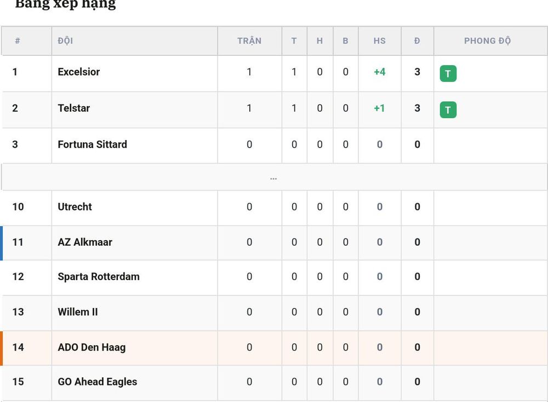Expand hidden rows via the ellipsis row

point(274,177)
